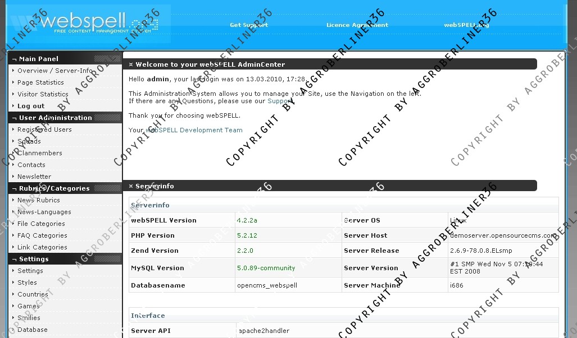Open Link Categories in sidebar
This screenshot has height=338, width=577.
pos(42,247)
